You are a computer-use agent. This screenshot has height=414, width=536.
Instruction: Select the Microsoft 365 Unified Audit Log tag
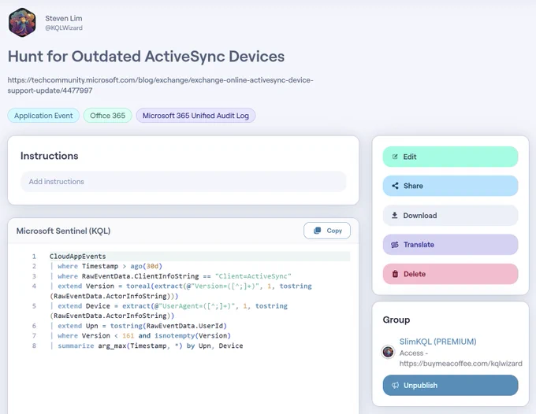[195, 116]
